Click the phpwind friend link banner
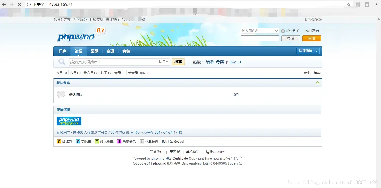The width and height of the screenshot is (381, 188). (x=69, y=121)
